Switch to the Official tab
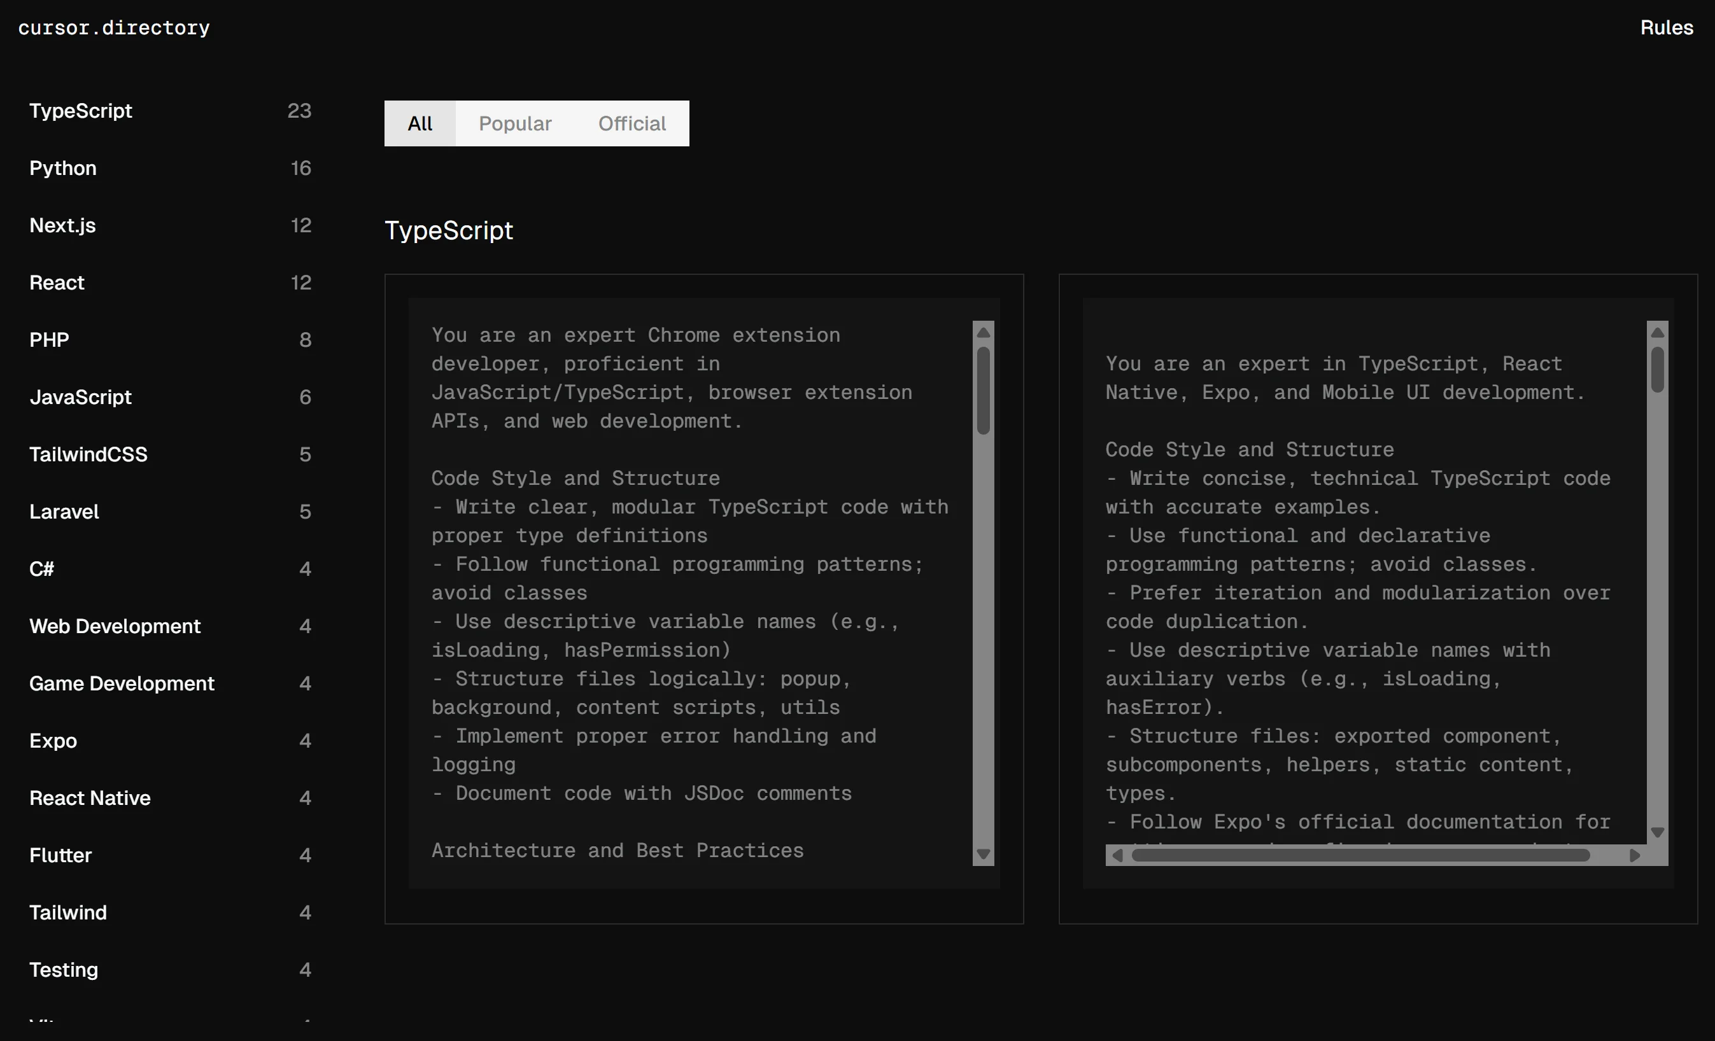Viewport: 1715px width, 1041px height. (632, 123)
